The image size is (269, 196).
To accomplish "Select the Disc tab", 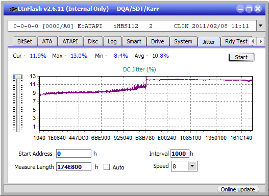I will 93,41.
